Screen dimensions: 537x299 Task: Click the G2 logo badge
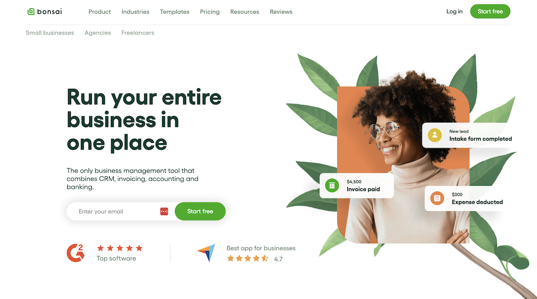click(x=75, y=253)
